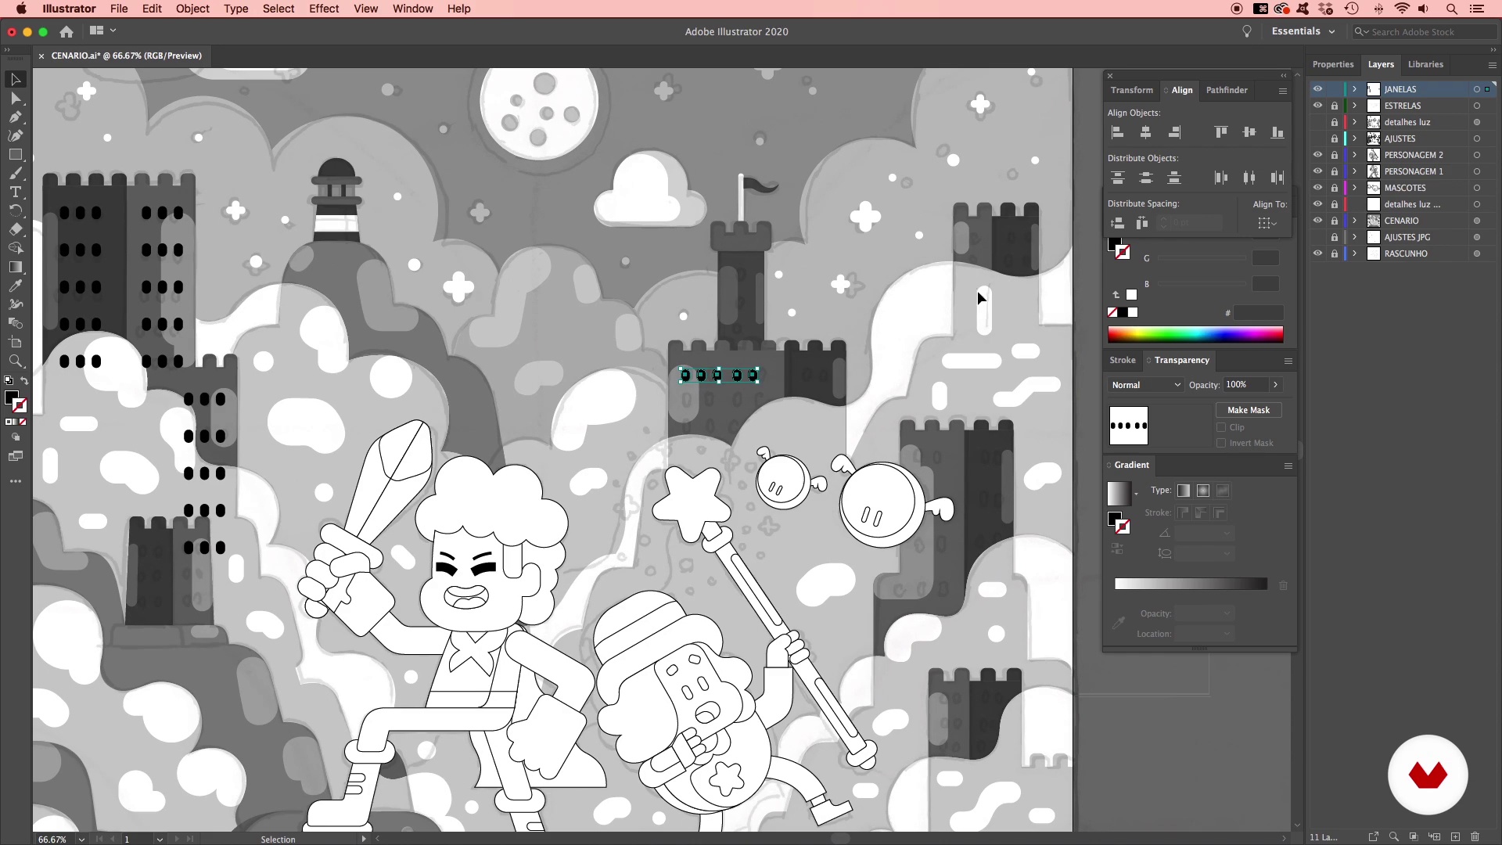Viewport: 1502px width, 845px height.
Task: Open the Window menu
Action: [x=412, y=9]
